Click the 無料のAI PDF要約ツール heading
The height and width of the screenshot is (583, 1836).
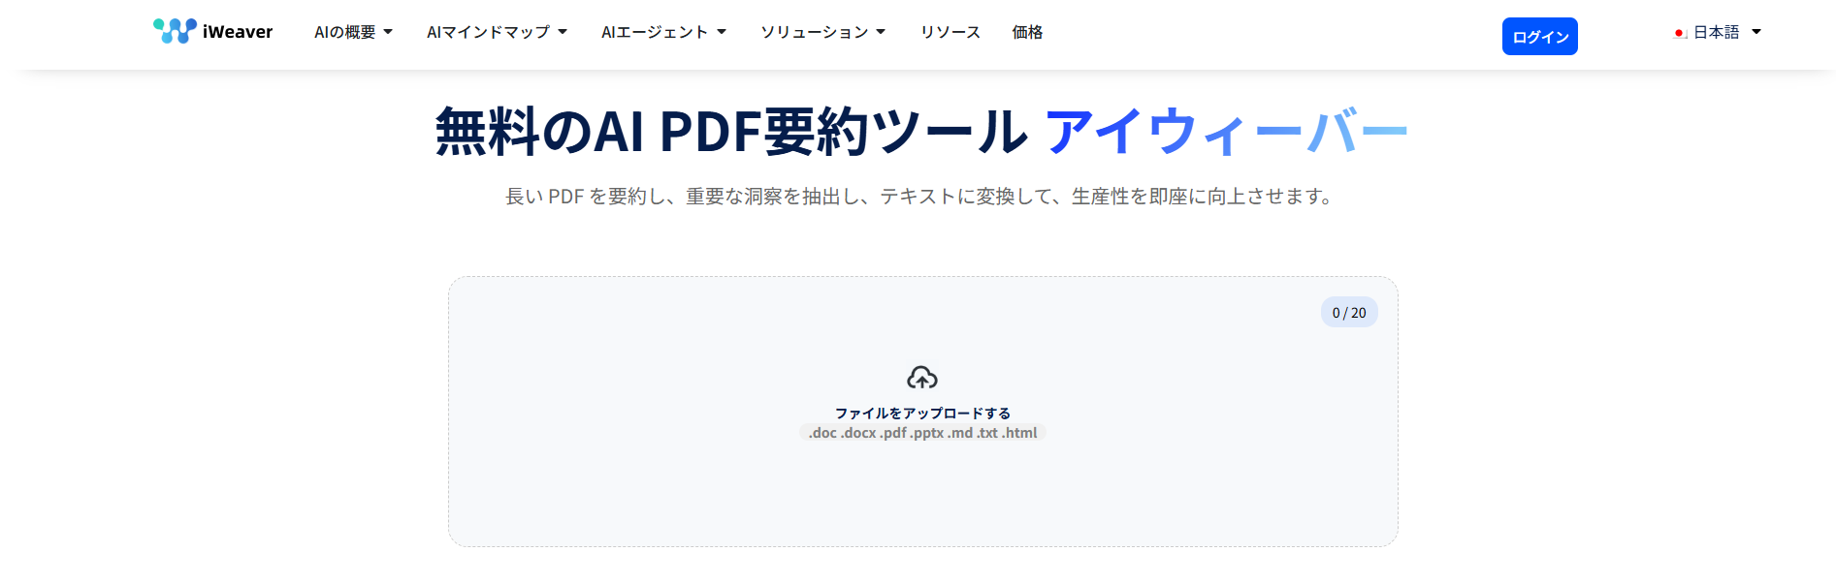[x=731, y=132]
